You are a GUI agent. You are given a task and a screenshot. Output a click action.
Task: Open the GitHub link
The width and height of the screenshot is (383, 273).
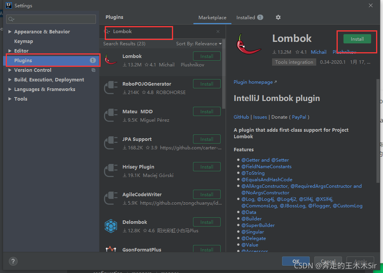(241, 117)
